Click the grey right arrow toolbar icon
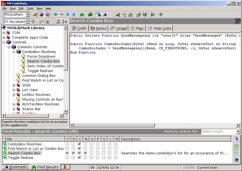 (62, 14)
